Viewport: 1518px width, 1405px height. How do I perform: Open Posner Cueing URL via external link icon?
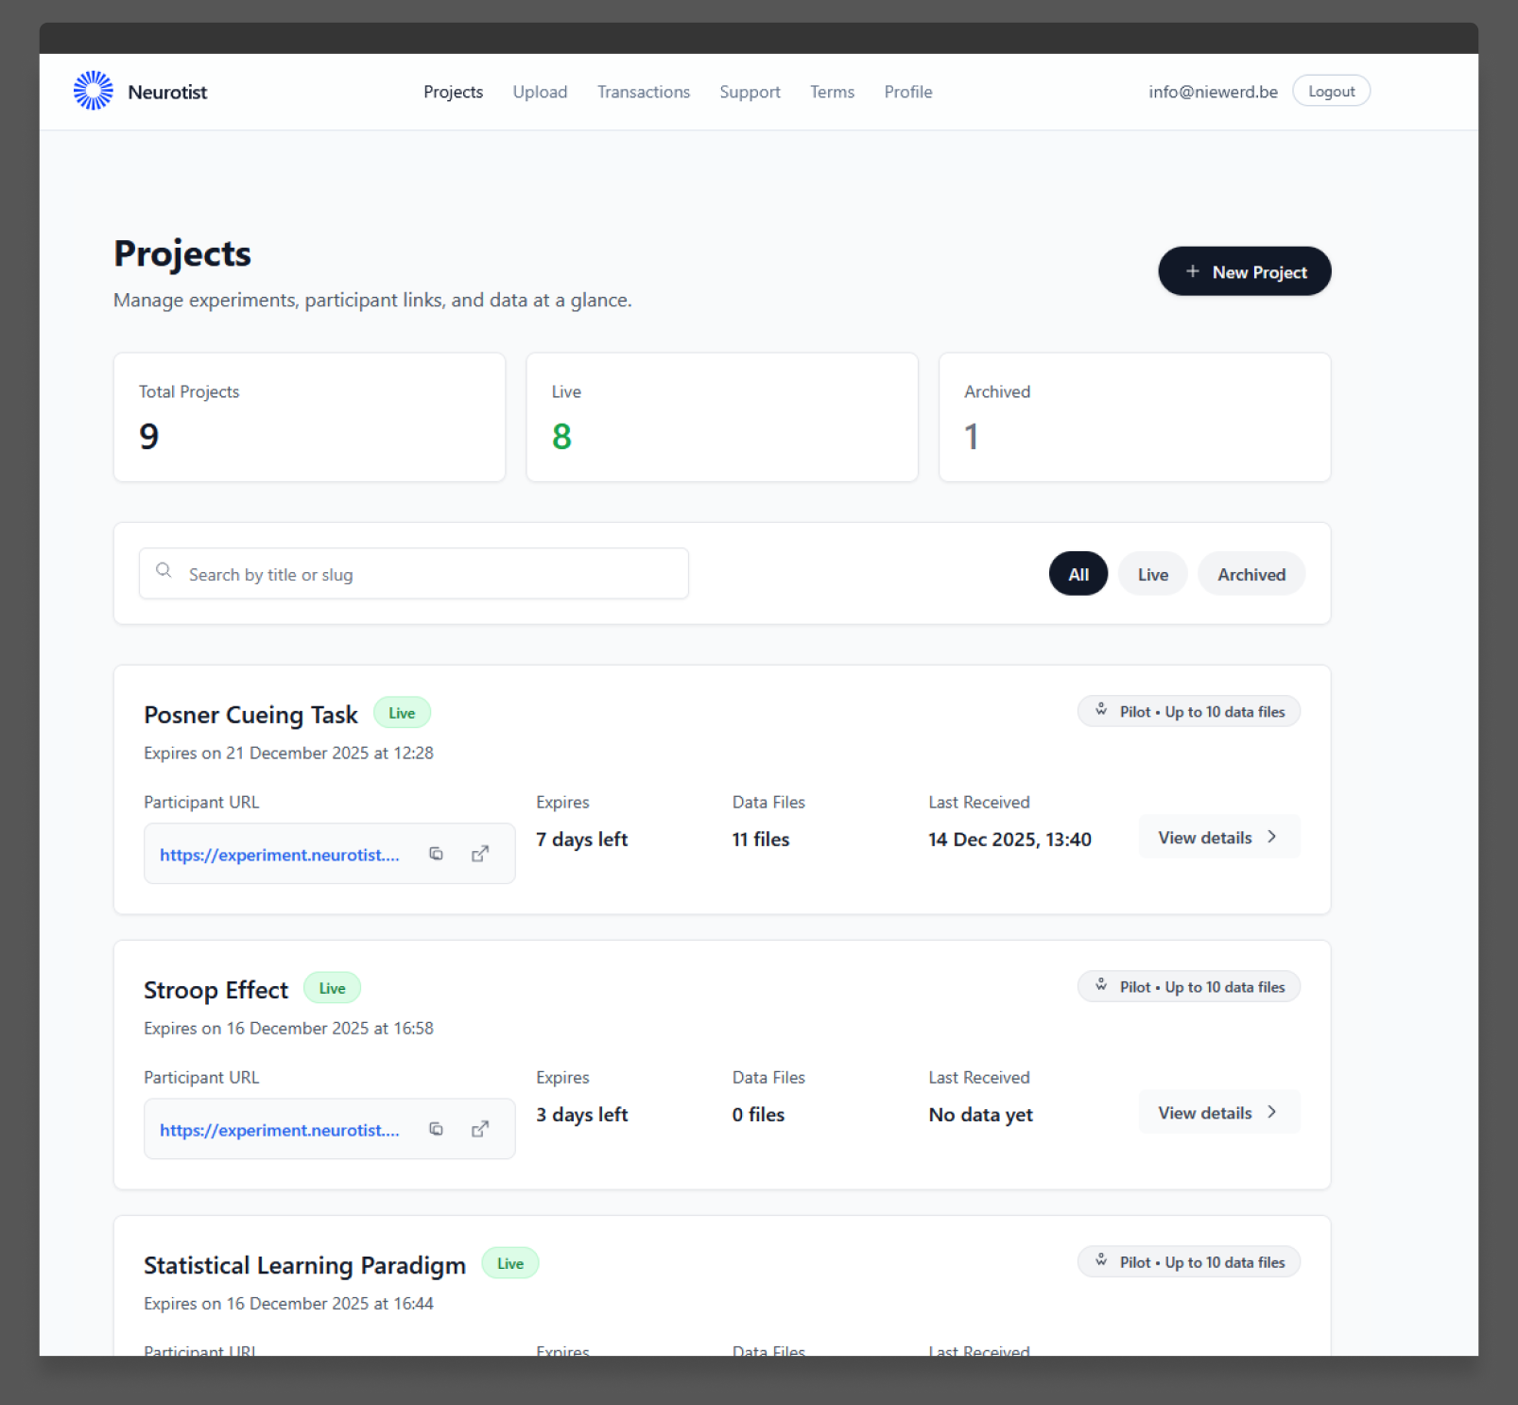click(481, 853)
